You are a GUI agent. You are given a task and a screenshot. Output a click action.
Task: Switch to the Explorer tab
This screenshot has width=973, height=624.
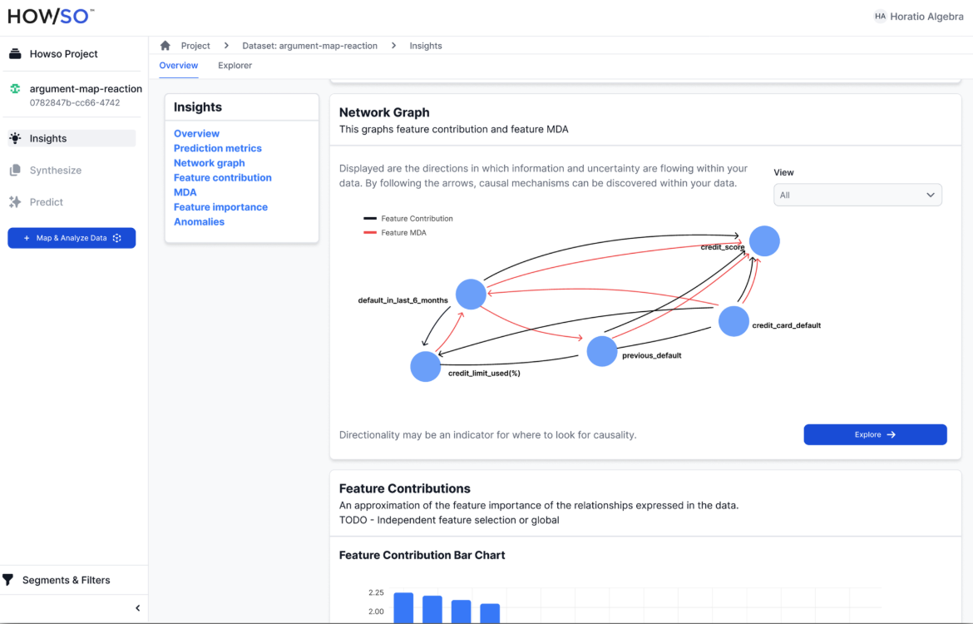235,66
